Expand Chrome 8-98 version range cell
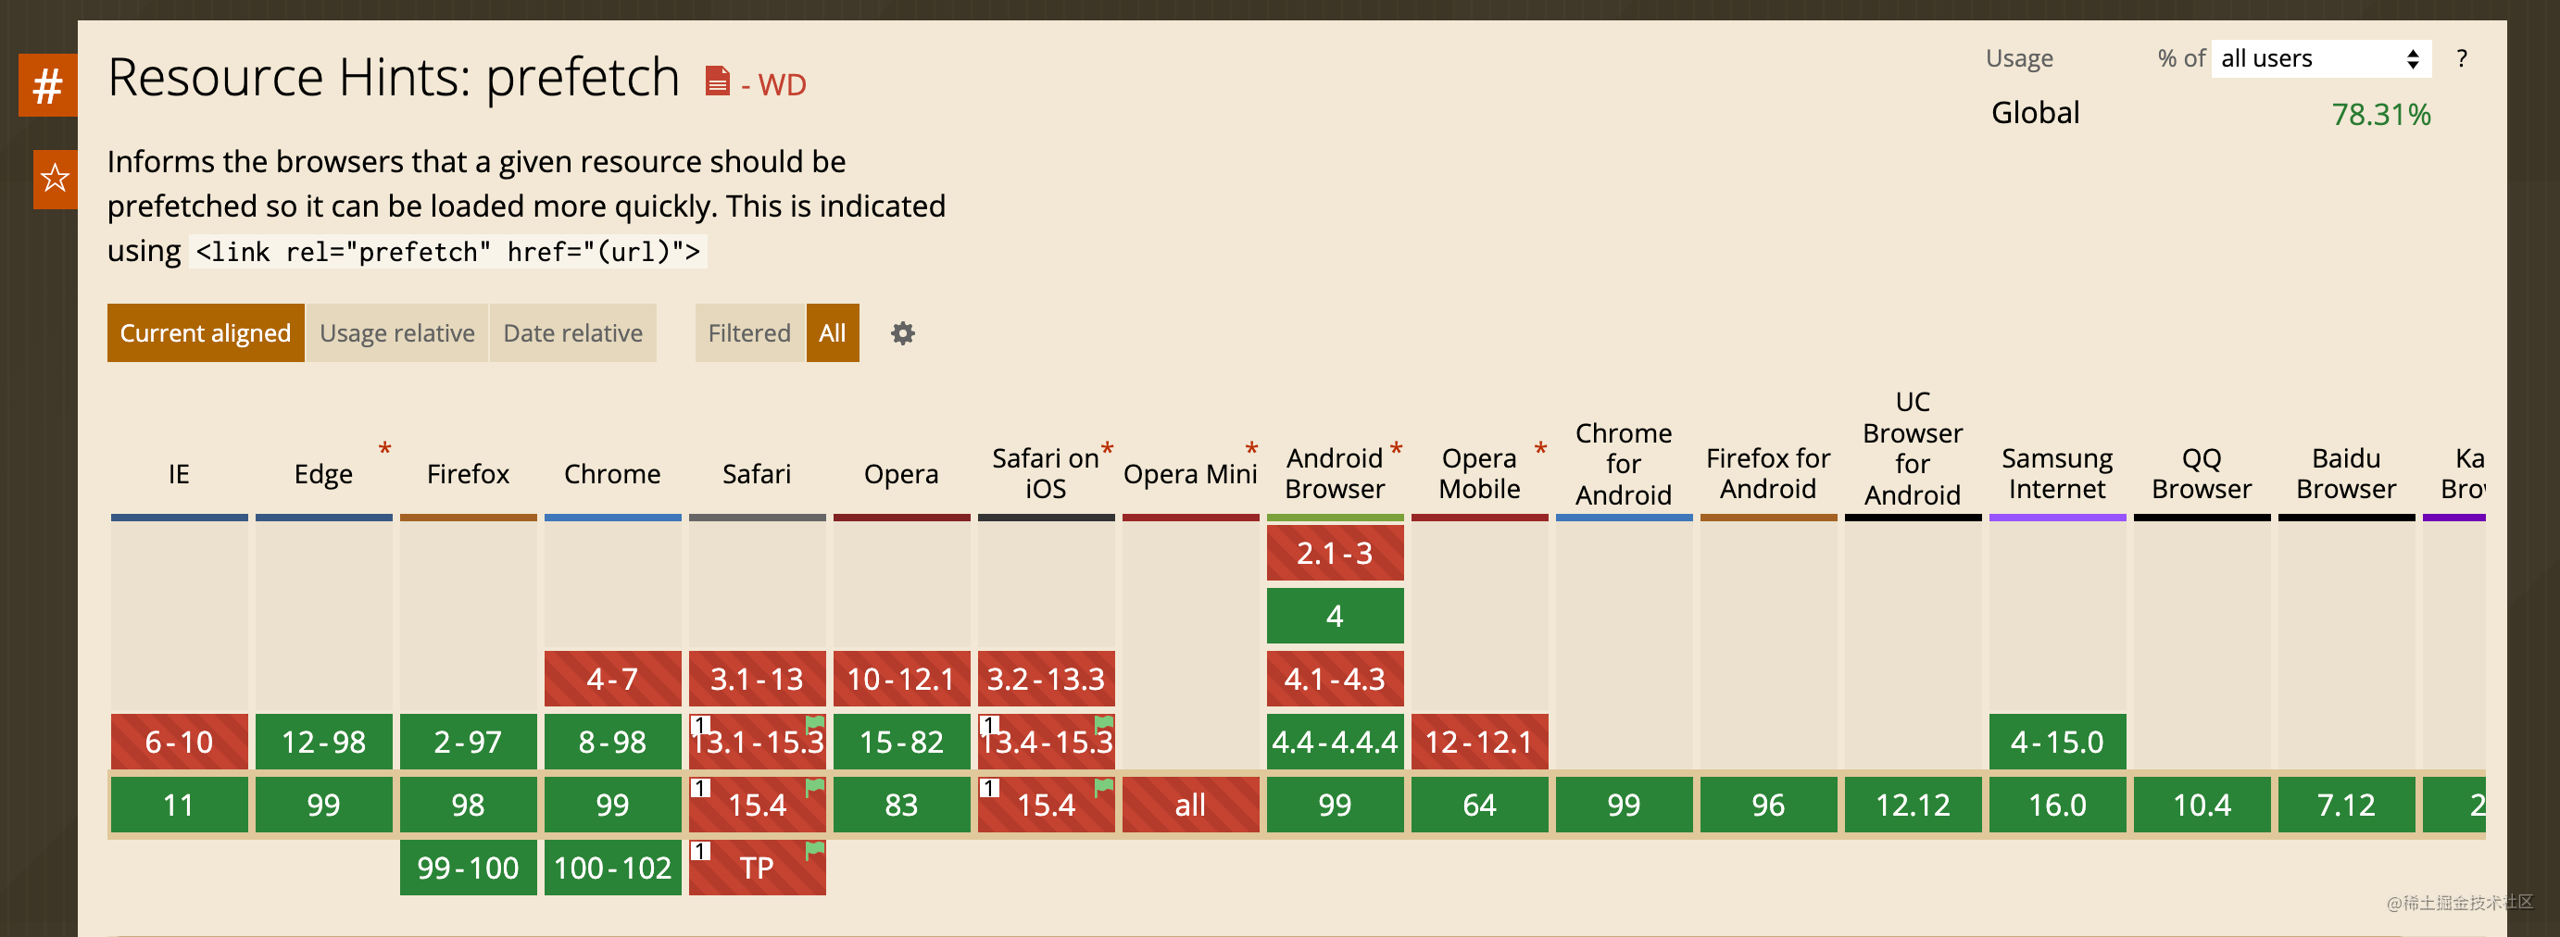 (612, 743)
